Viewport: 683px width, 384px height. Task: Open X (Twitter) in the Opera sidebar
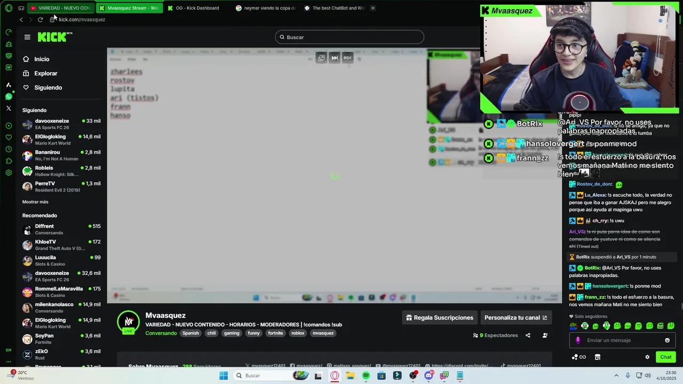pyautogui.click(x=9, y=108)
